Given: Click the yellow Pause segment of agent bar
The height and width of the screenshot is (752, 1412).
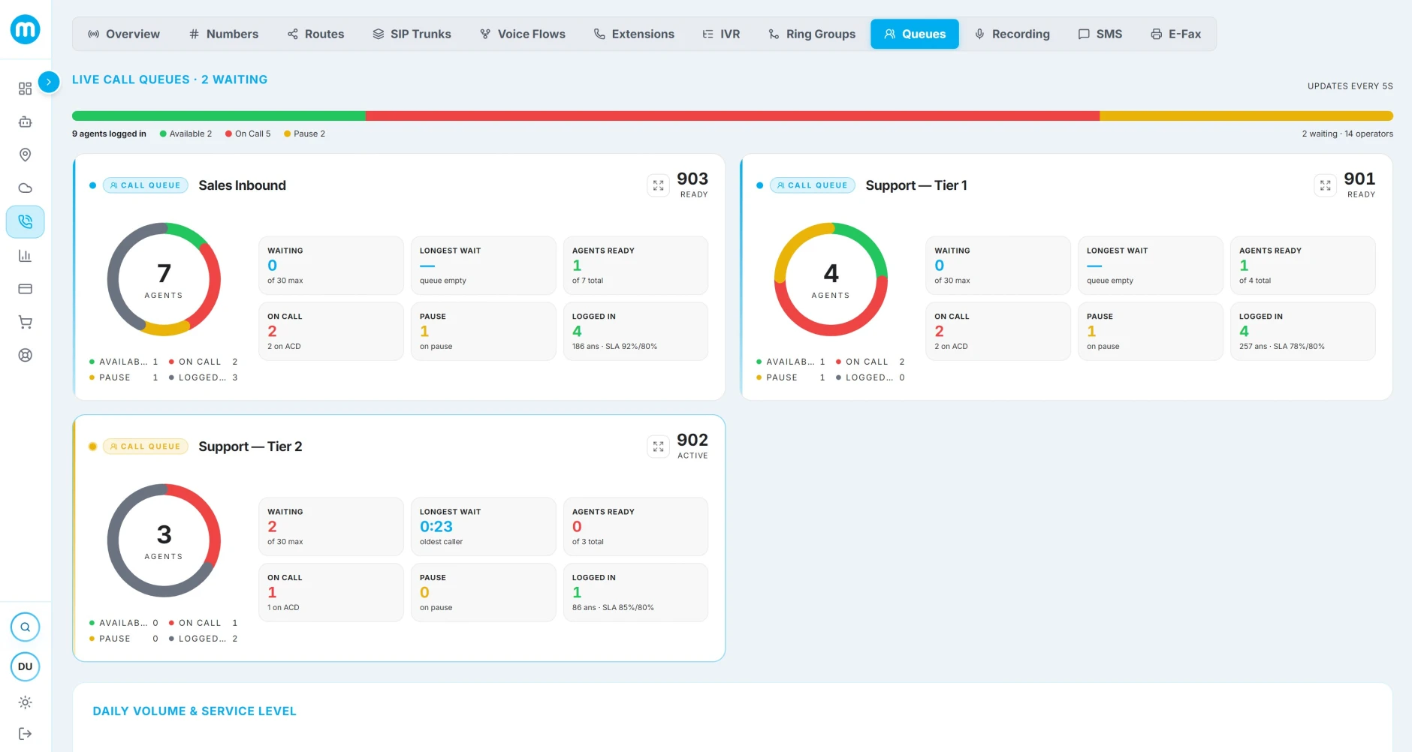Looking at the screenshot, I should [1246, 116].
